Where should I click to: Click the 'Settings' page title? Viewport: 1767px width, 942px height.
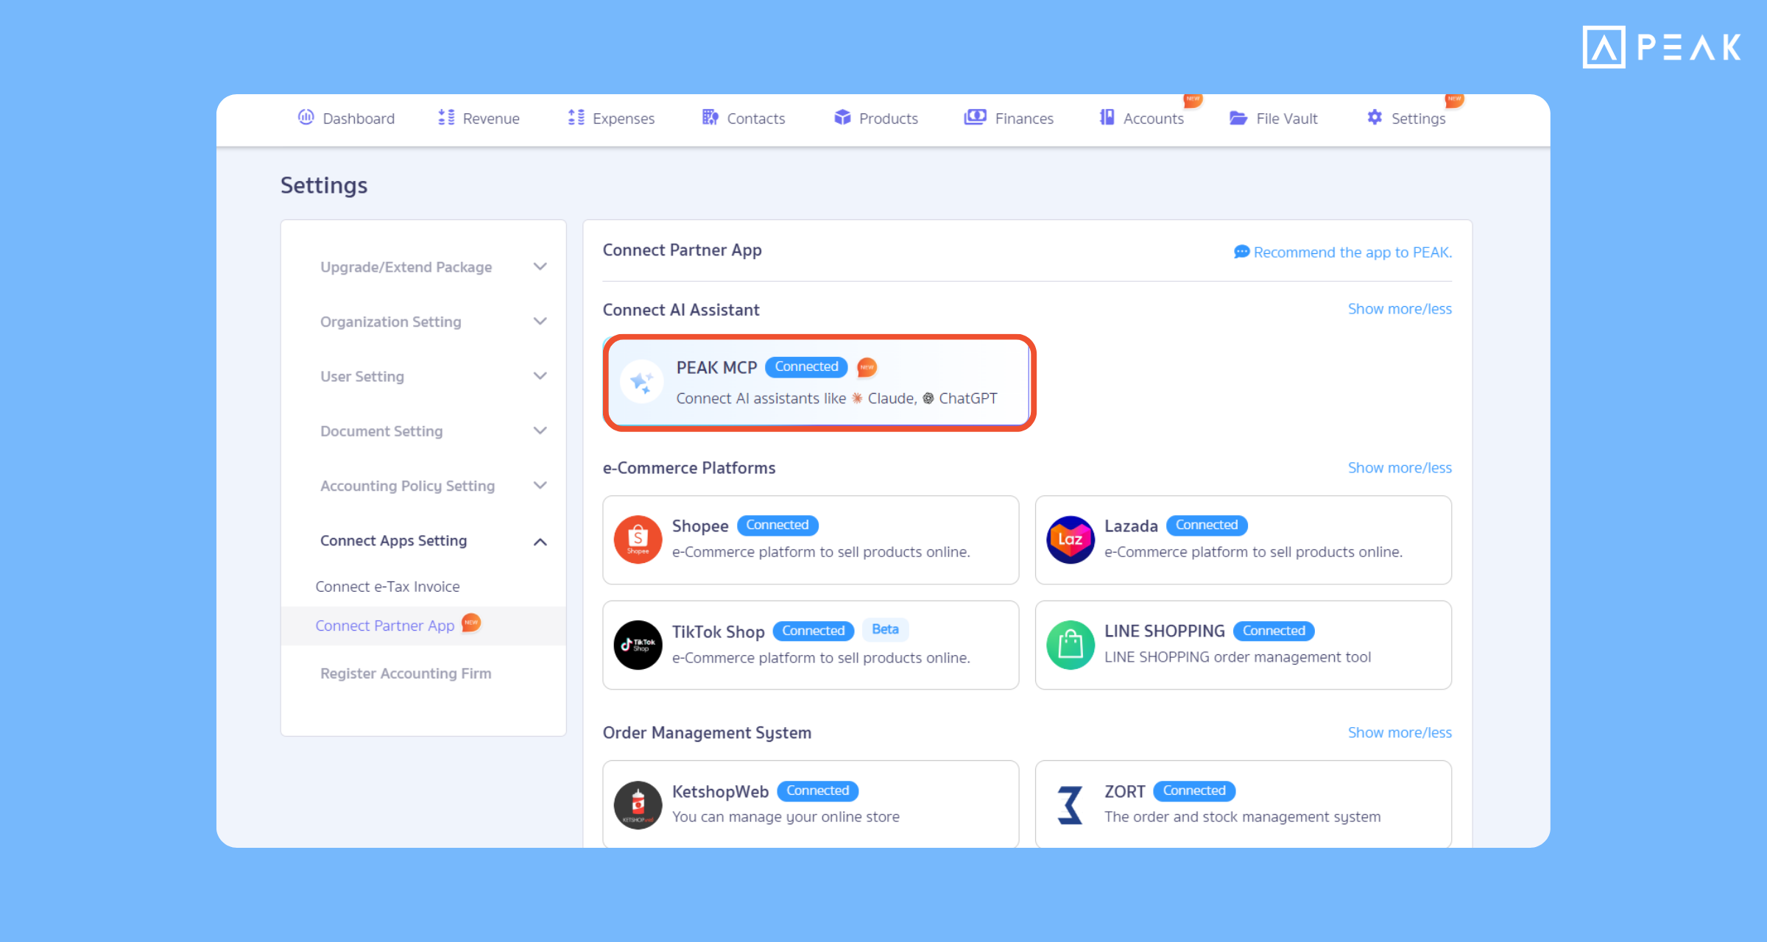coord(324,185)
